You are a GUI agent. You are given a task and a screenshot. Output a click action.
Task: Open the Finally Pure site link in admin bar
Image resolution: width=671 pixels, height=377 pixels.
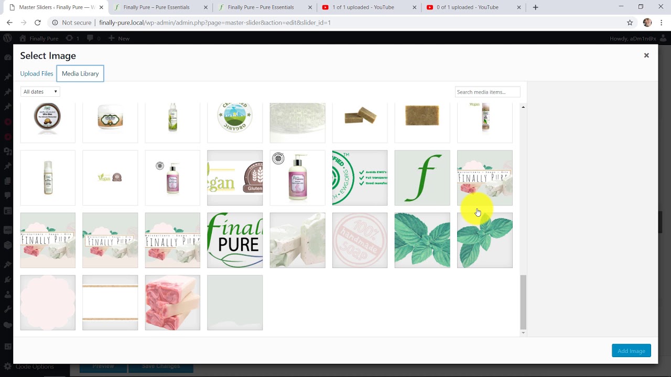(39, 38)
